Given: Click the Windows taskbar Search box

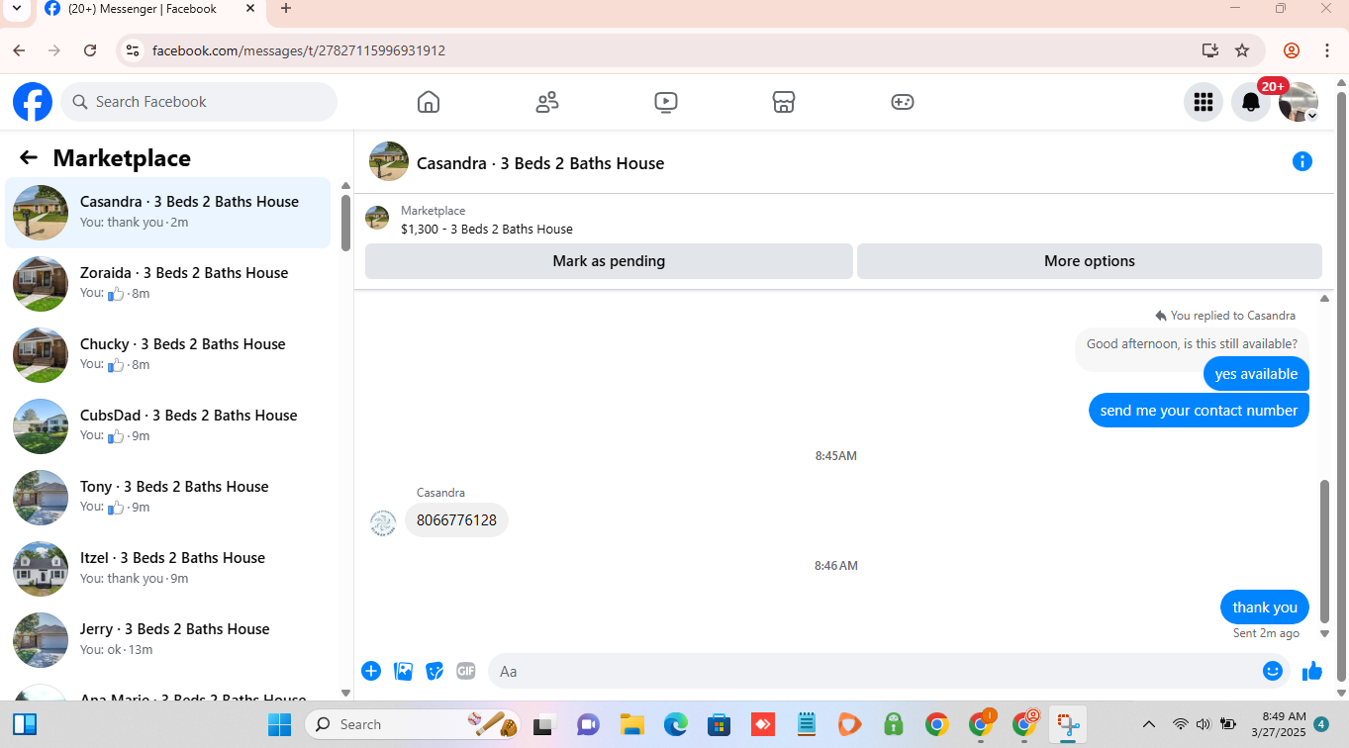Looking at the screenshot, I should click(415, 725).
